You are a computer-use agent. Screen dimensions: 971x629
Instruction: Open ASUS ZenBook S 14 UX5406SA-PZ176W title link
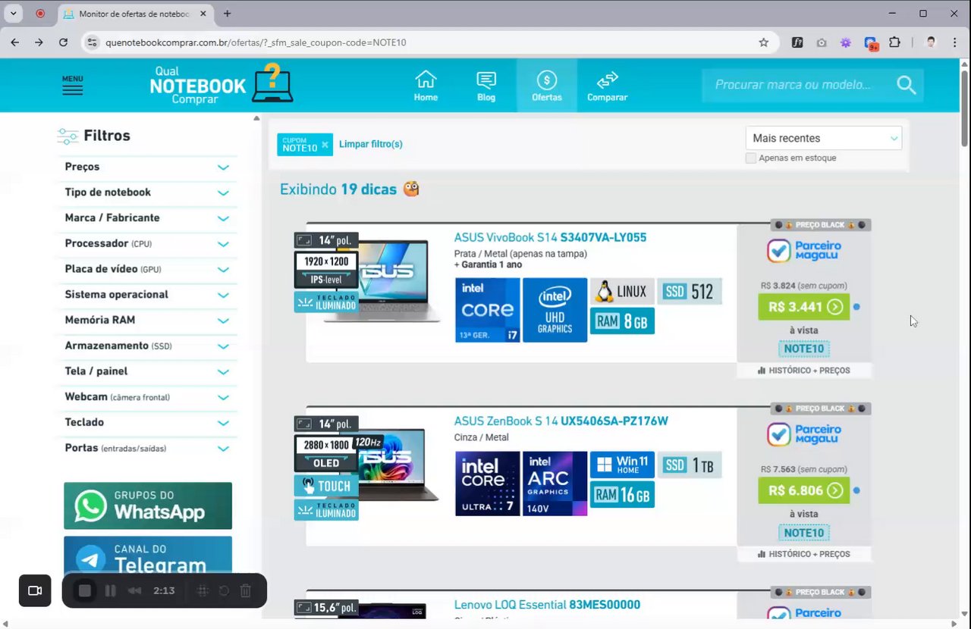(561, 421)
